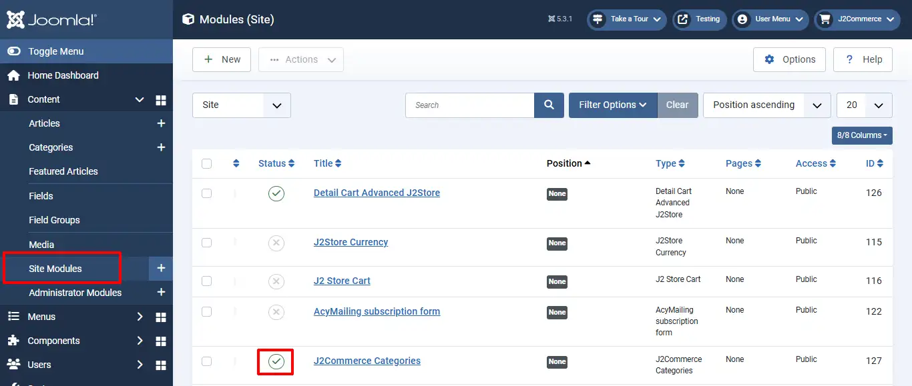912x386 pixels.
Task: Expand the Components section chevron
Action: [x=140, y=341]
